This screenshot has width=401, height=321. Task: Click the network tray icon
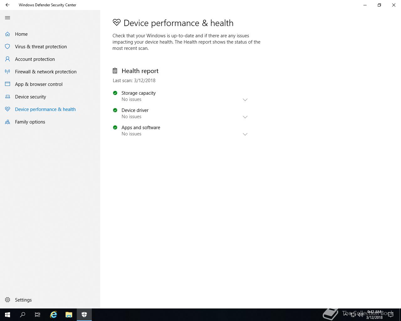coord(353,315)
